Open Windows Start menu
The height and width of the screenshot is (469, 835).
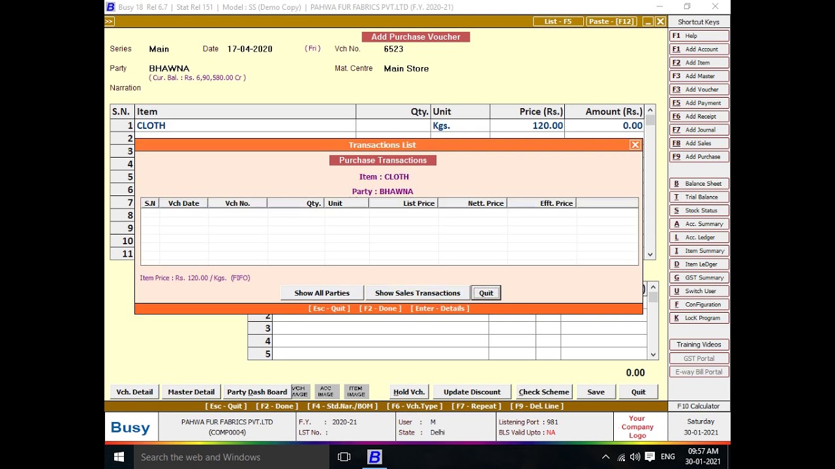coord(119,457)
